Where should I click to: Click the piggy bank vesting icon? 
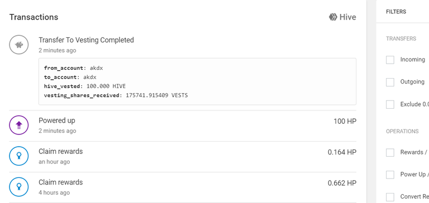[19, 45]
